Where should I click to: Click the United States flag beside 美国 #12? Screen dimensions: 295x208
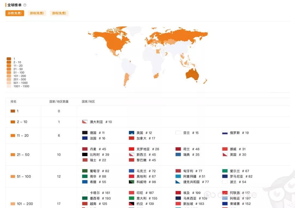click(x=131, y=133)
